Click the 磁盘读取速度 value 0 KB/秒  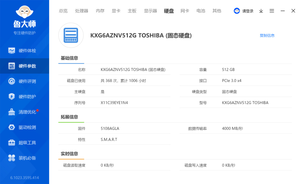point(107,165)
